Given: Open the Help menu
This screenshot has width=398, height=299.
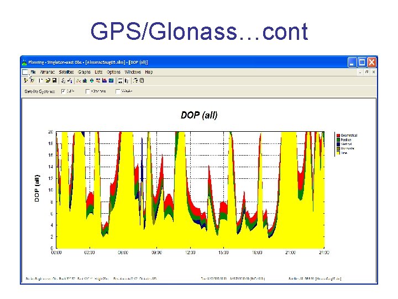Looking at the screenshot, I should 149,72.
